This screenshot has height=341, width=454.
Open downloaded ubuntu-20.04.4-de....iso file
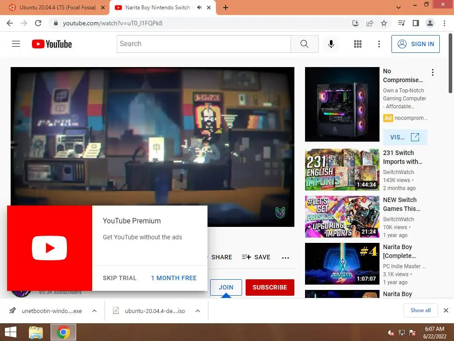point(150,311)
